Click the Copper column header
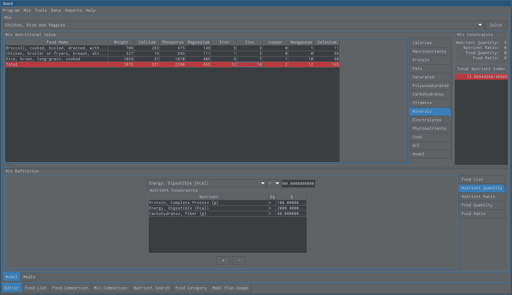The image size is (512, 295). tap(276, 42)
